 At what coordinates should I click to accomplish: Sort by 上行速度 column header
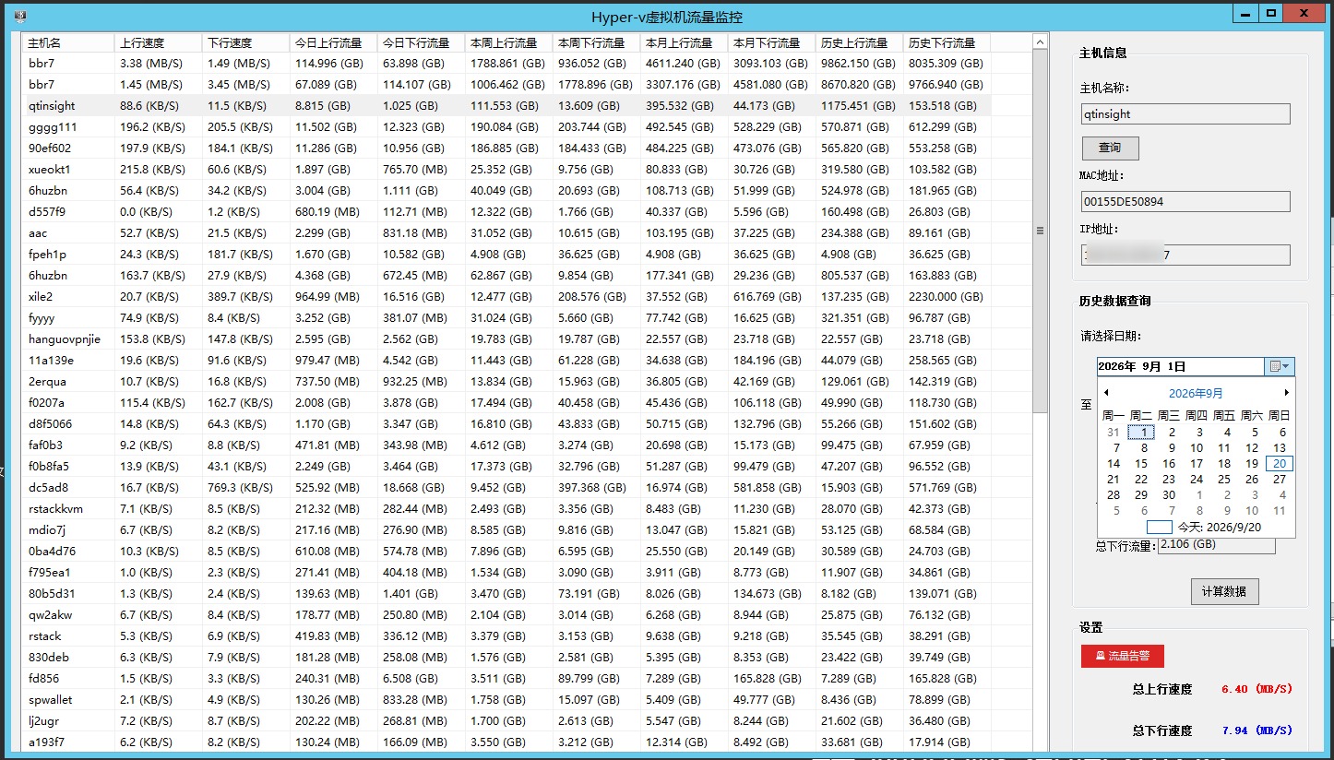tap(158, 42)
